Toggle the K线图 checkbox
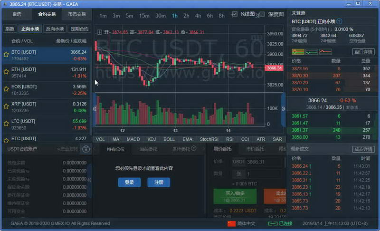 (x=235, y=14)
